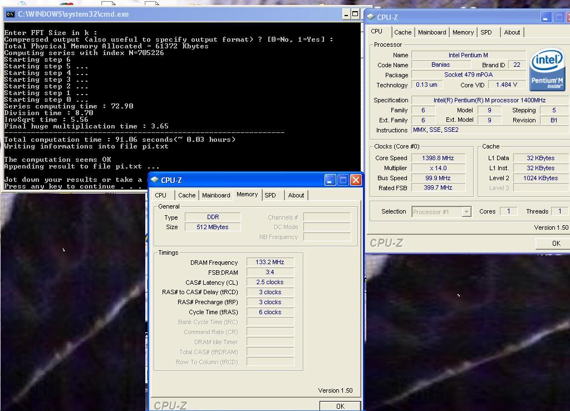Open the SPD tab in the right CPU-Z window
Screen dimensions: 570x411
click(486, 32)
